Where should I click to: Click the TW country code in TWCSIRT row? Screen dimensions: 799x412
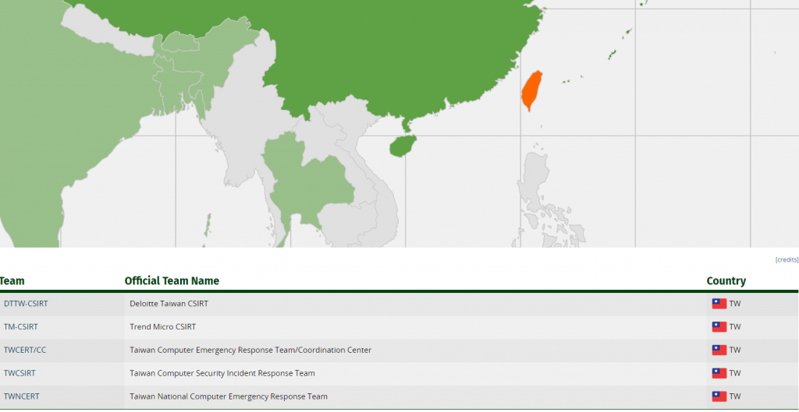(735, 373)
